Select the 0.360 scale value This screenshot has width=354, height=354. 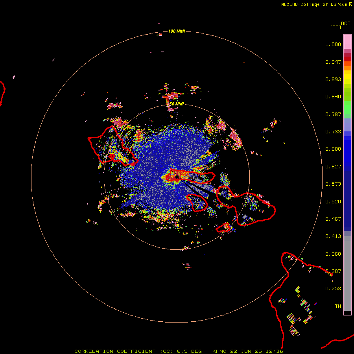point(333,254)
